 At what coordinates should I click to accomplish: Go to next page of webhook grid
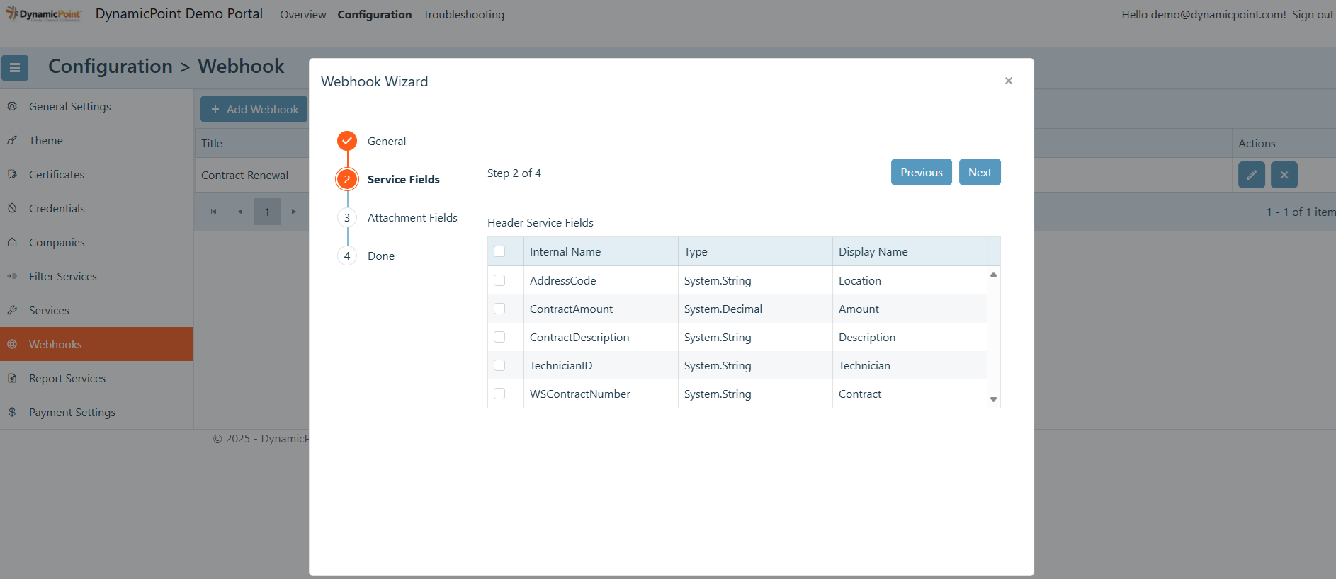(294, 212)
